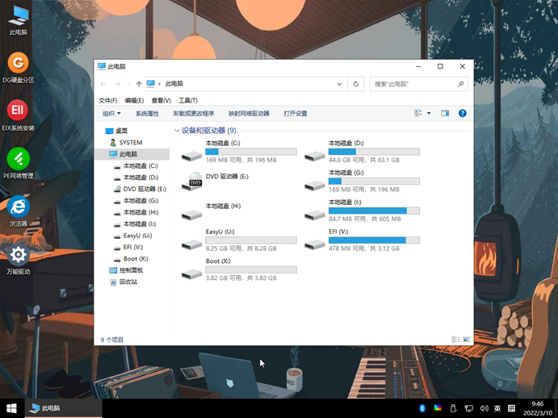
Task: Click the Bluetooth tray icon
Action: 422,408
